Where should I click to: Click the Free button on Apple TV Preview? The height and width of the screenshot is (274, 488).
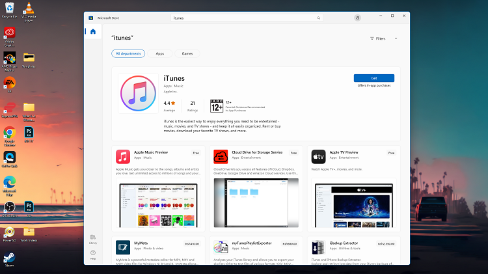tap(391, 153)
